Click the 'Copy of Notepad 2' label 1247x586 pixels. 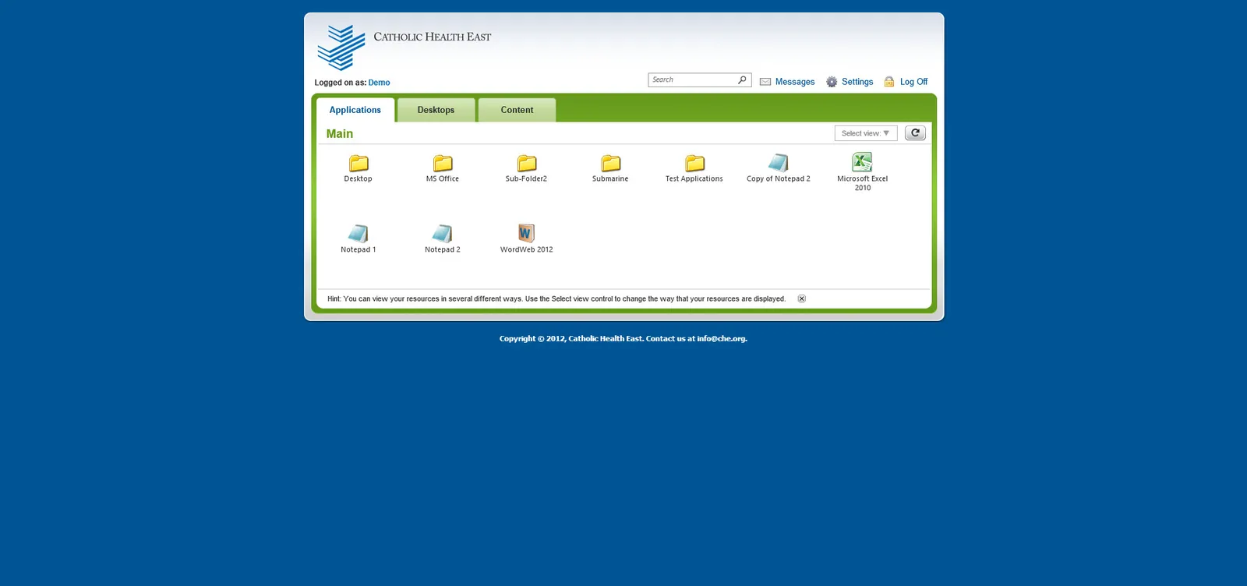[778, 178]
